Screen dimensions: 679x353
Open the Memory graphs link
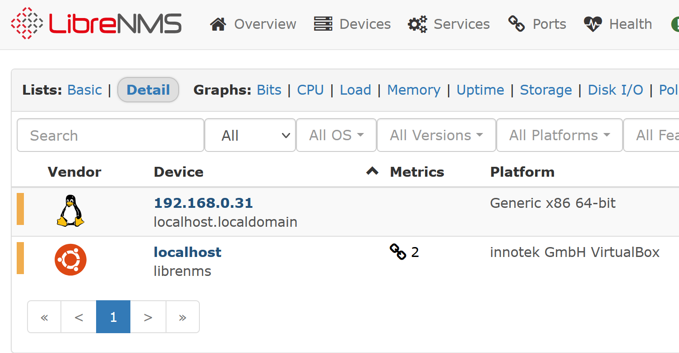coord(414,90)
